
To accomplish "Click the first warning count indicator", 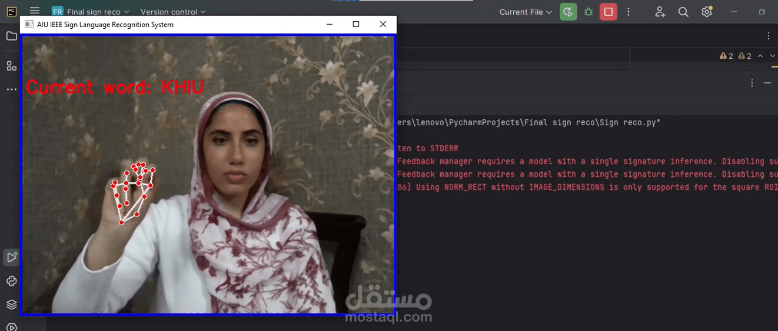I will [x=726, y=56].
